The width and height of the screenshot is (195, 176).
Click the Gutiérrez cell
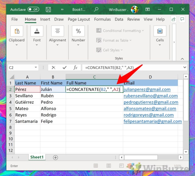click(27, 102)
